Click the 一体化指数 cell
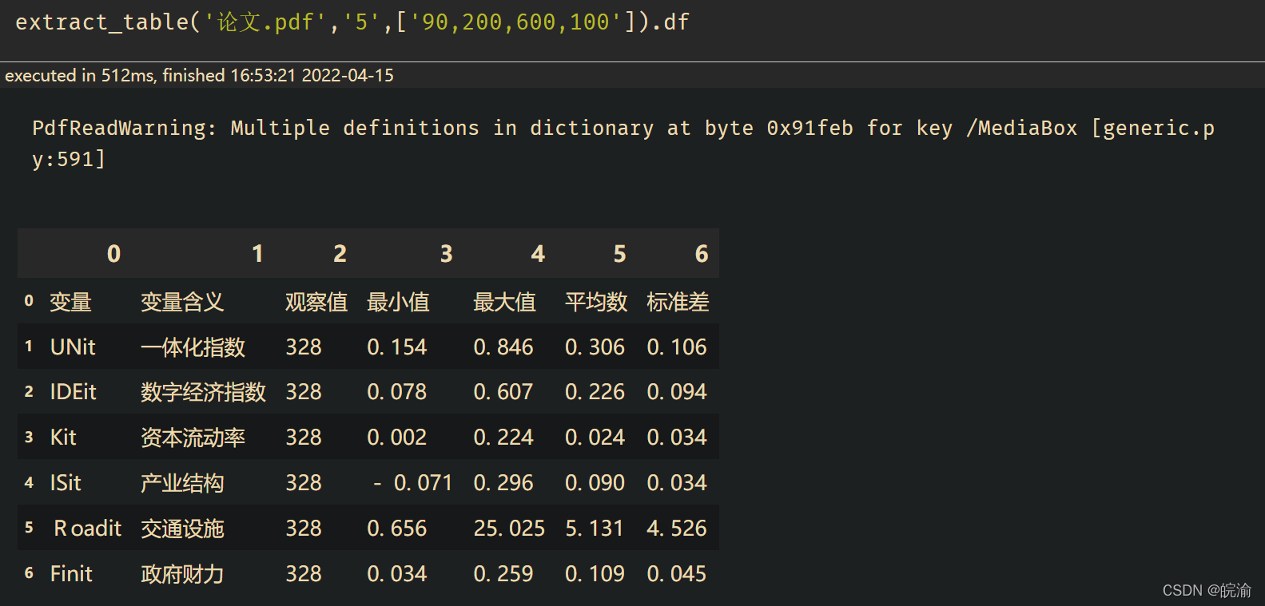1265x606 pixels. pos(193,347)
